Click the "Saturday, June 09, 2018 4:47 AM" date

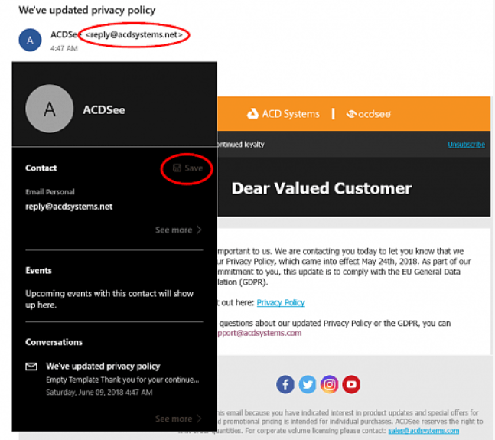(x=99, y=393)
